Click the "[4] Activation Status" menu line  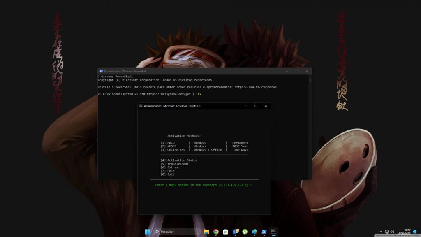[x=179, y=160]
